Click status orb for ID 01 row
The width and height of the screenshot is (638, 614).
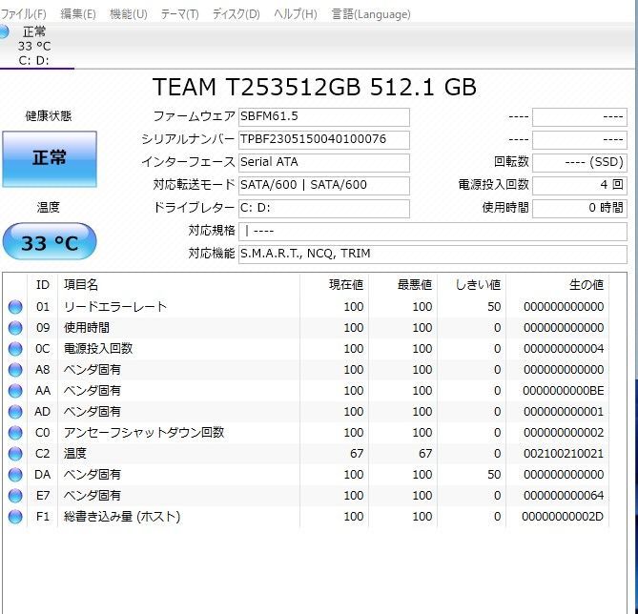point(15,307)
